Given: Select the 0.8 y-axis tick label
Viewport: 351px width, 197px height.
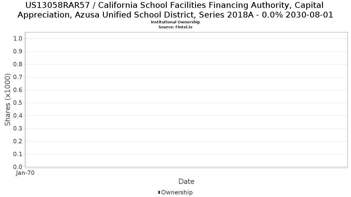Looking at the screenshot, I should point(18,64).
